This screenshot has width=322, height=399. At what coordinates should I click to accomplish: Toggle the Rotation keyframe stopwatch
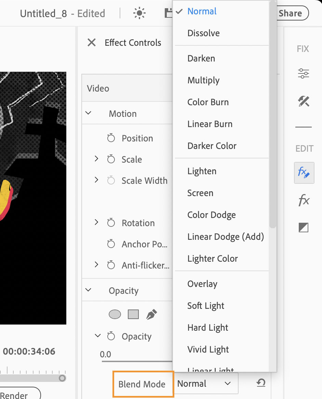pos(111,223)
